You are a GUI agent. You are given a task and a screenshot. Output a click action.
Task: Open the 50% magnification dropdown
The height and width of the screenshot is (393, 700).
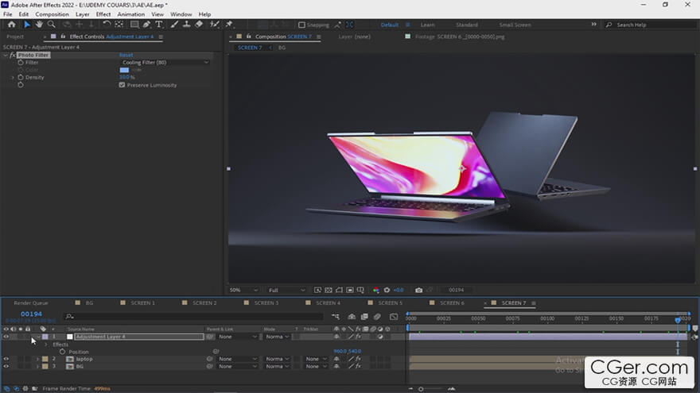pos(243,290)
